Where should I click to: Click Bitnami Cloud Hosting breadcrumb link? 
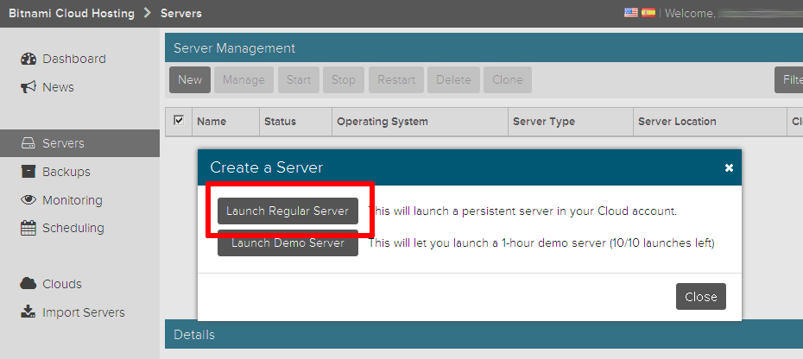click(x=71, y=13)
